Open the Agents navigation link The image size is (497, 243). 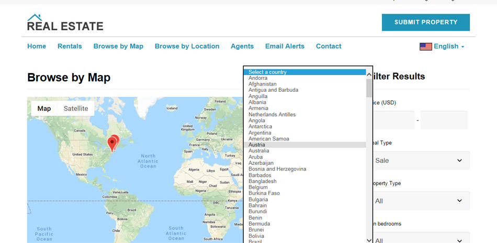click(x=242, y=46)
